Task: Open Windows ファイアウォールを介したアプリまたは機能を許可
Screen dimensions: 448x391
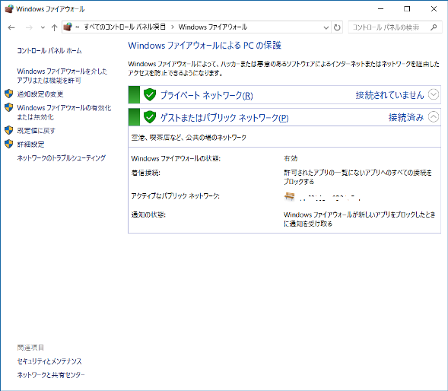Action: click(62, 76)
